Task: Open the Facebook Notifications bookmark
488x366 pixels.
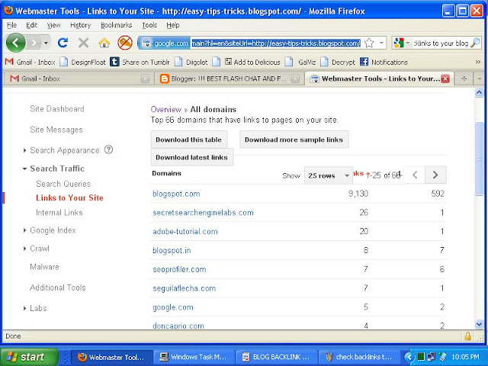Action: coord(384,62)
